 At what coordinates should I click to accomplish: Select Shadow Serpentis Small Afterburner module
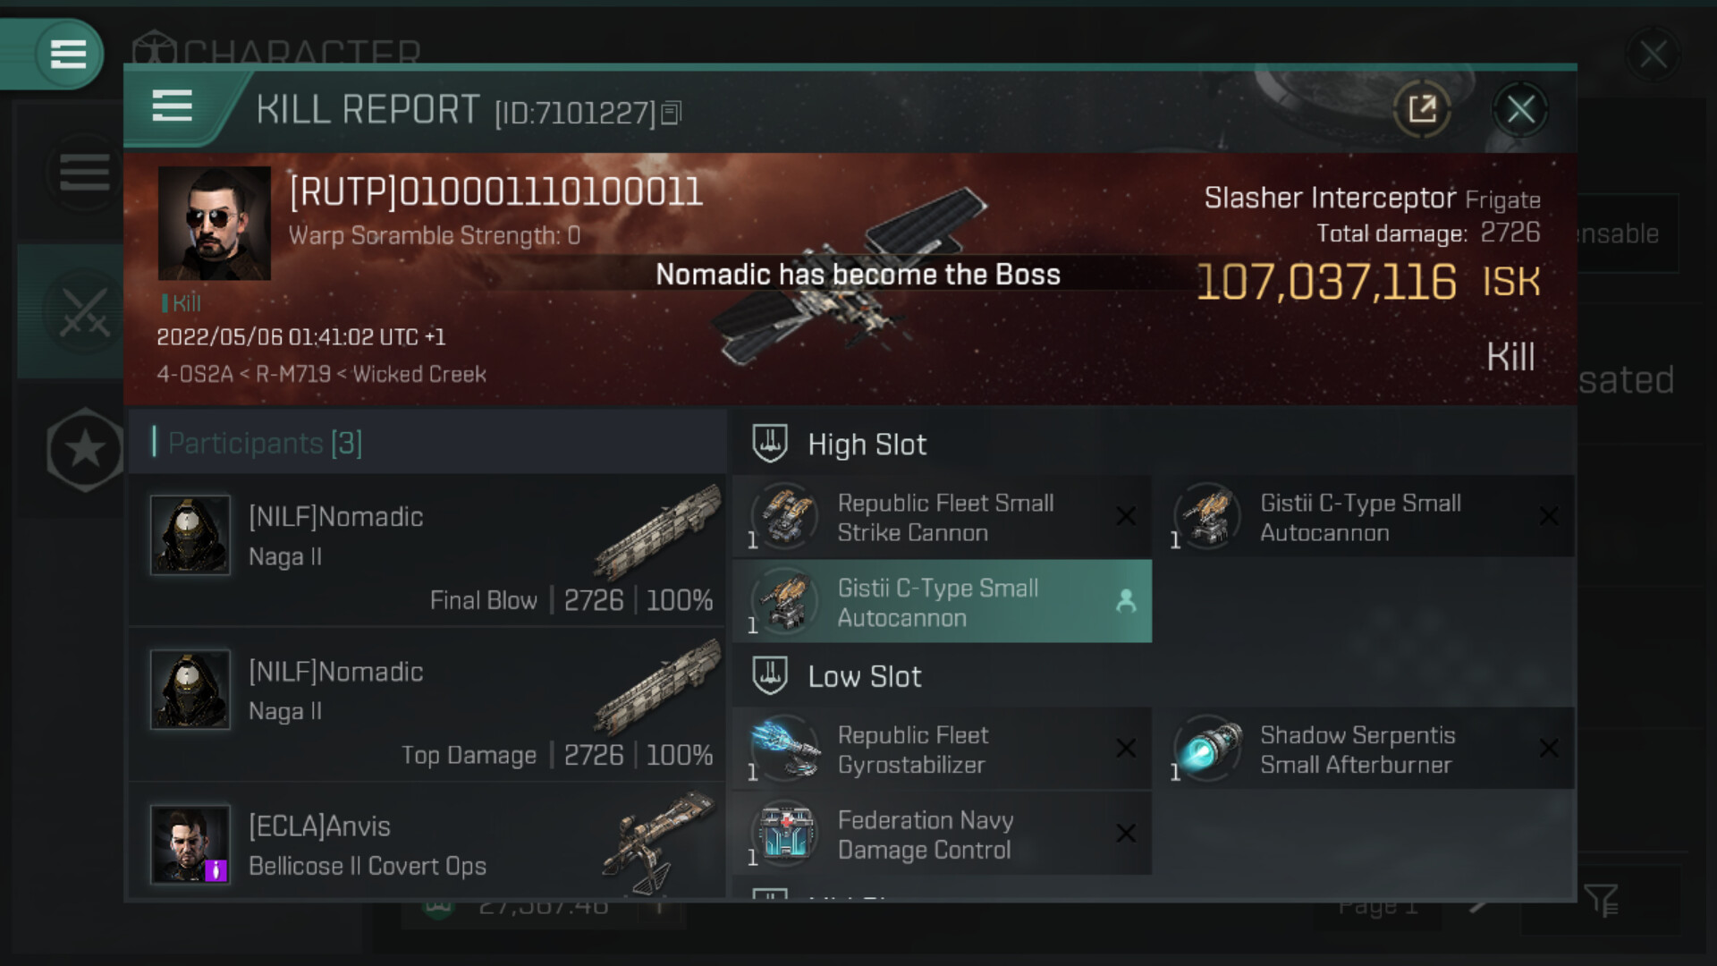1365,750
